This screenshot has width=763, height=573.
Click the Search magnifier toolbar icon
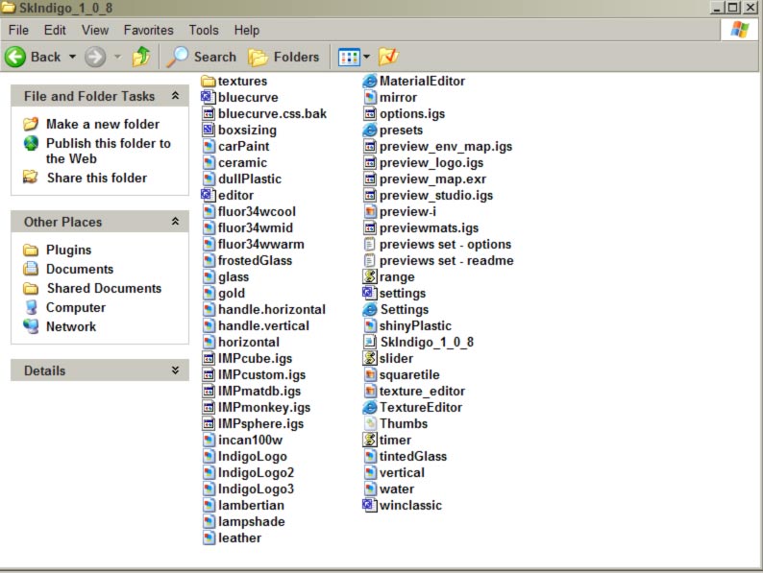click(177, 57)
